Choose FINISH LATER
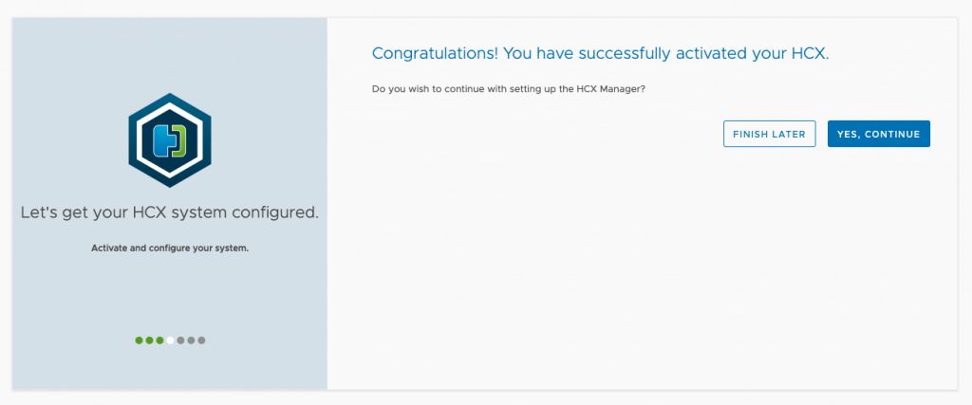This screenshot has width=972, height=405. (x=769, y=134)
